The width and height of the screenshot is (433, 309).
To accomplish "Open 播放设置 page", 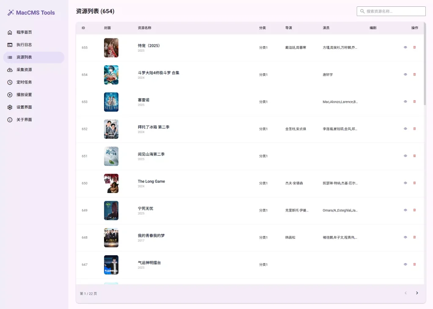I will [x=24, y=95].
